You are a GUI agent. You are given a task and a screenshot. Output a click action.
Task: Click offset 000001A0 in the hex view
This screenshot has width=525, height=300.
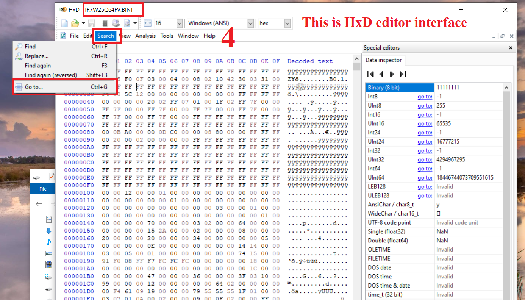click(79, 268)
